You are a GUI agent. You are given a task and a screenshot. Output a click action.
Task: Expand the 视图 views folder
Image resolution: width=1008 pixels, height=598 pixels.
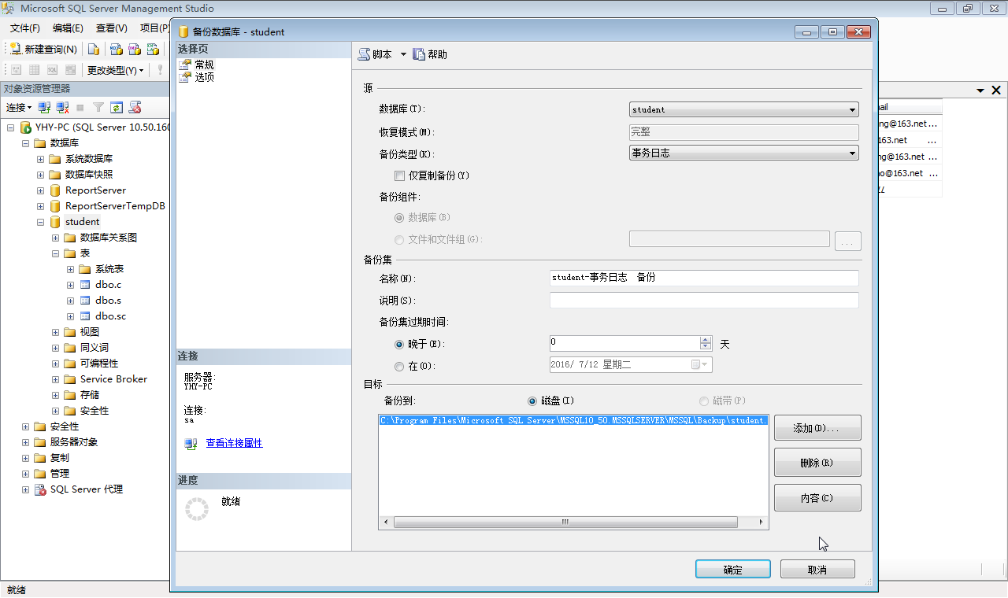pyautogui.click(x=55, y=332)
